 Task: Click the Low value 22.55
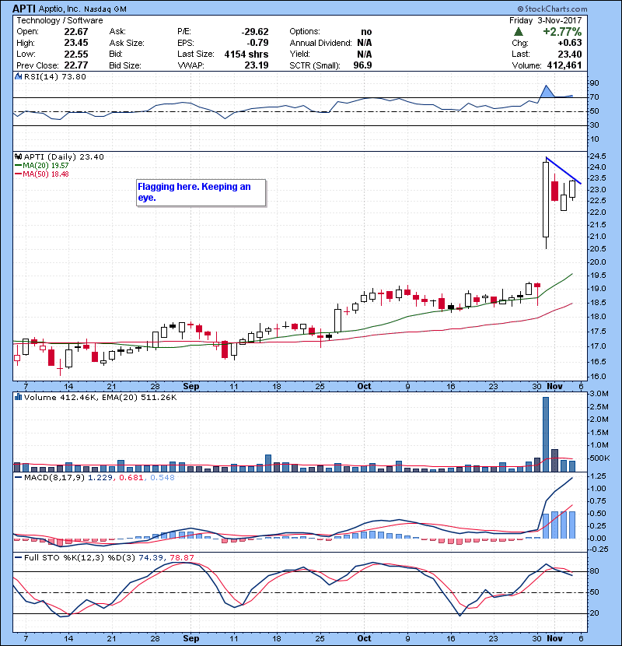[76, 54]
